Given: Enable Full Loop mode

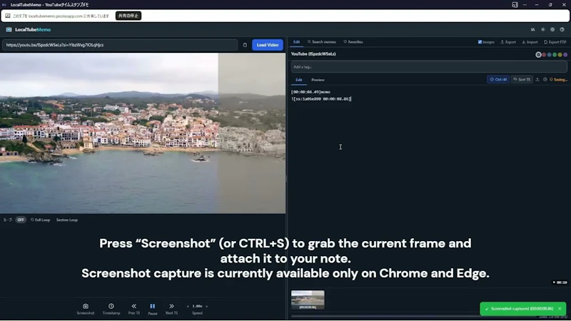Looking at the screenshot, I should coord(41,220).
